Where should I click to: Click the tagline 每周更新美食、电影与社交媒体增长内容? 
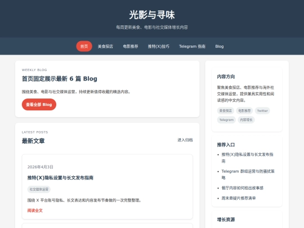(152, 28)
